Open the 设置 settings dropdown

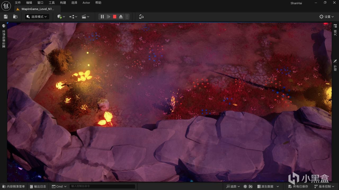(x=327, y=17)
